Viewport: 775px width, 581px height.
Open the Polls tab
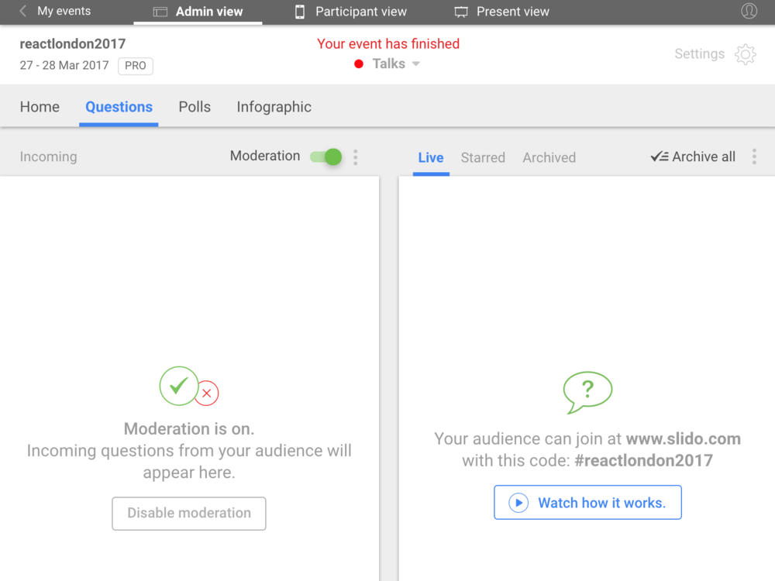pos(195,107)
